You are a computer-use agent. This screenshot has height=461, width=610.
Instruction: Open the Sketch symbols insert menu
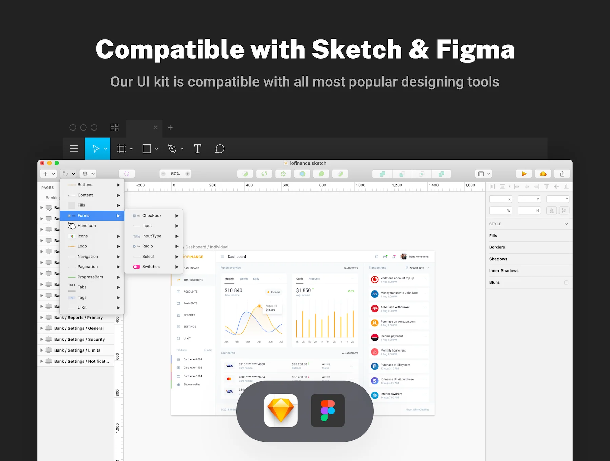pyautogui.click(x=68, y=174)
